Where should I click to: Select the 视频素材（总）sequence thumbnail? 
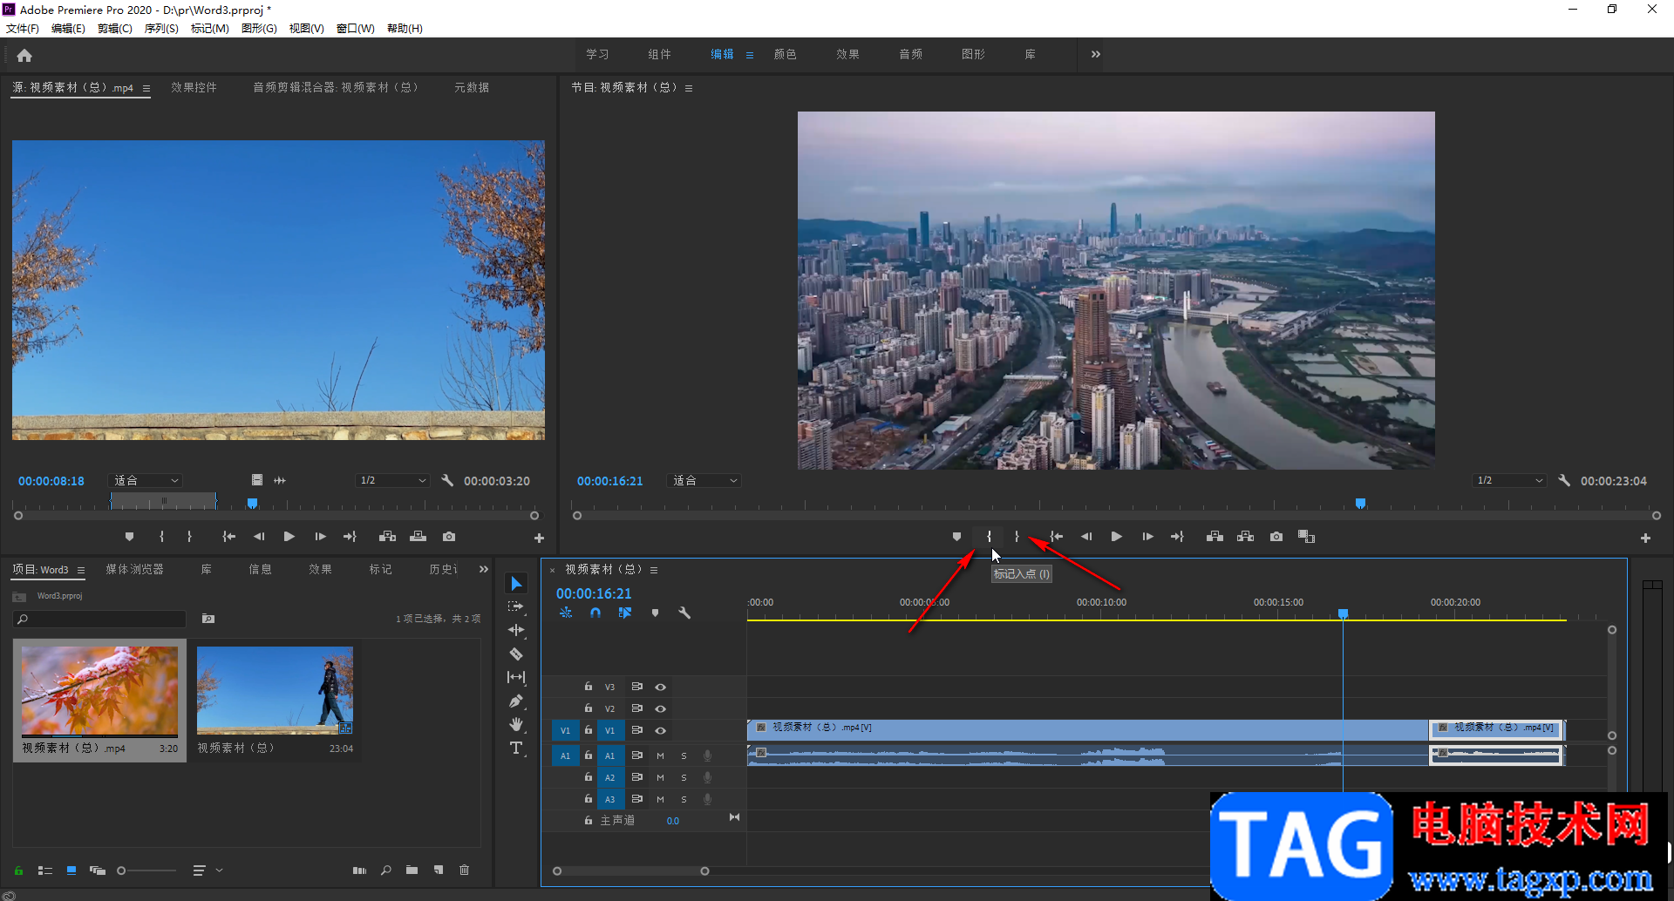pos(275,690)
